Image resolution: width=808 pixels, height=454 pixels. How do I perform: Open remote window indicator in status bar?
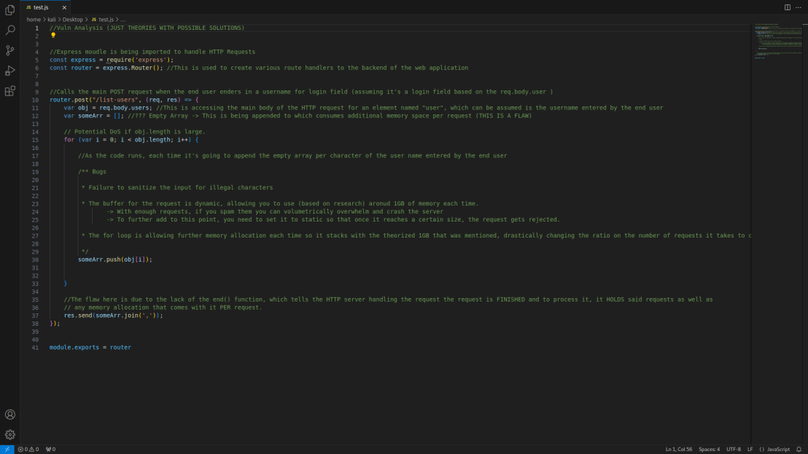[x=7, y=450]
